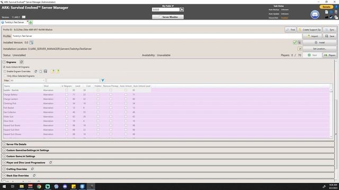Screen dimensions: 339x190
Task: Check Auto Unlock for Fish Basket row
Action: 126,108
